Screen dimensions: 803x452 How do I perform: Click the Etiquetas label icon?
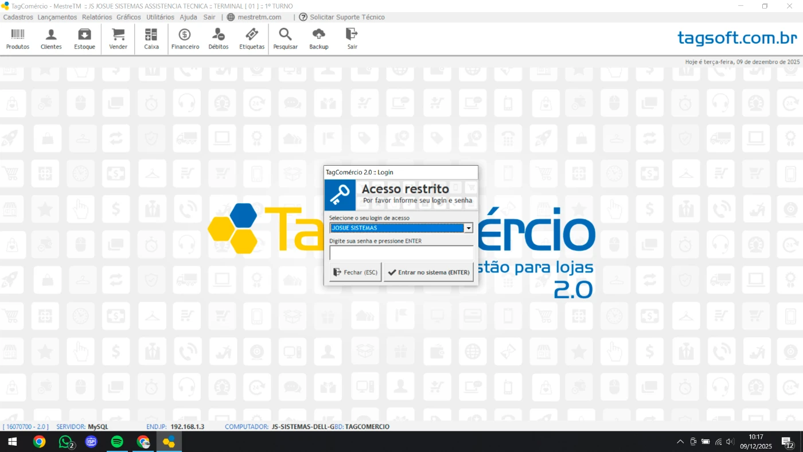252,35
